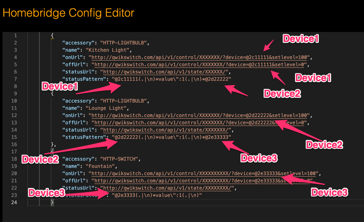Open the Kitchen Light statusUrl link
The width and height of the screenshot is (364, 222).
(x=164, y=72)
